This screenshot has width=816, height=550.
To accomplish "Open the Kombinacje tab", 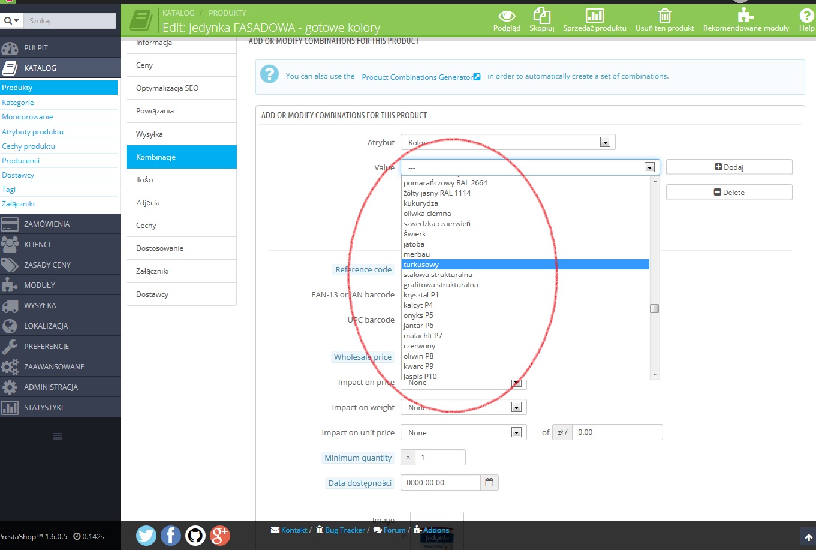I will click(x=182, y=157).
